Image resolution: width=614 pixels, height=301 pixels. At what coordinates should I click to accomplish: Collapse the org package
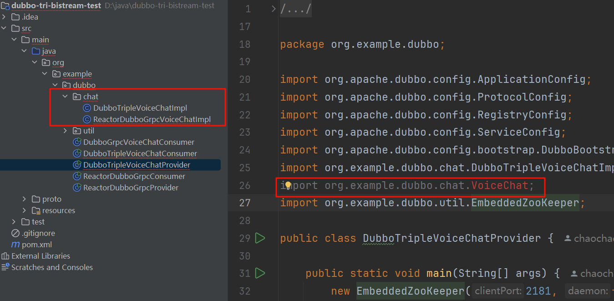click(x=35, y=63)
